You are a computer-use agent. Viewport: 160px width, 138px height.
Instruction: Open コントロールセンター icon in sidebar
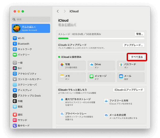coord(15,79)
